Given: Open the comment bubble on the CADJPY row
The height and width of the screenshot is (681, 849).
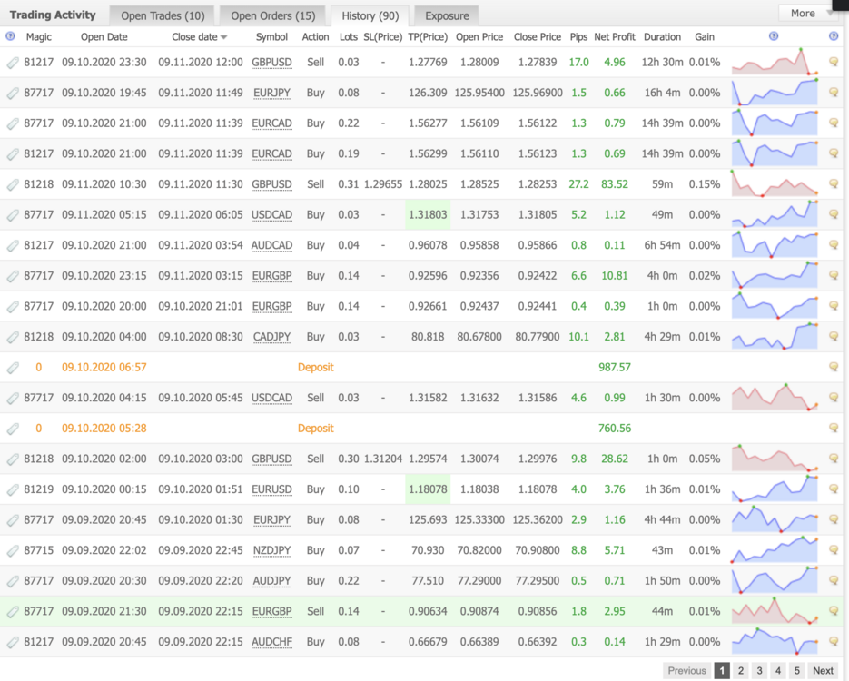Looking at the screenshot, I should [x=834, y=336].
